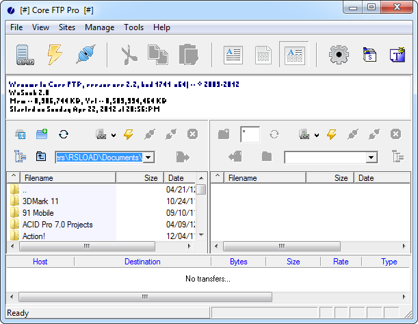Create new local folder with plus icon
Viewport: 418px width, 324px height.
tap(42, 134)
